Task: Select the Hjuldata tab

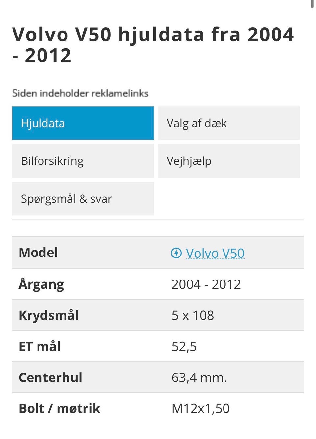Action: pos(83,123)
